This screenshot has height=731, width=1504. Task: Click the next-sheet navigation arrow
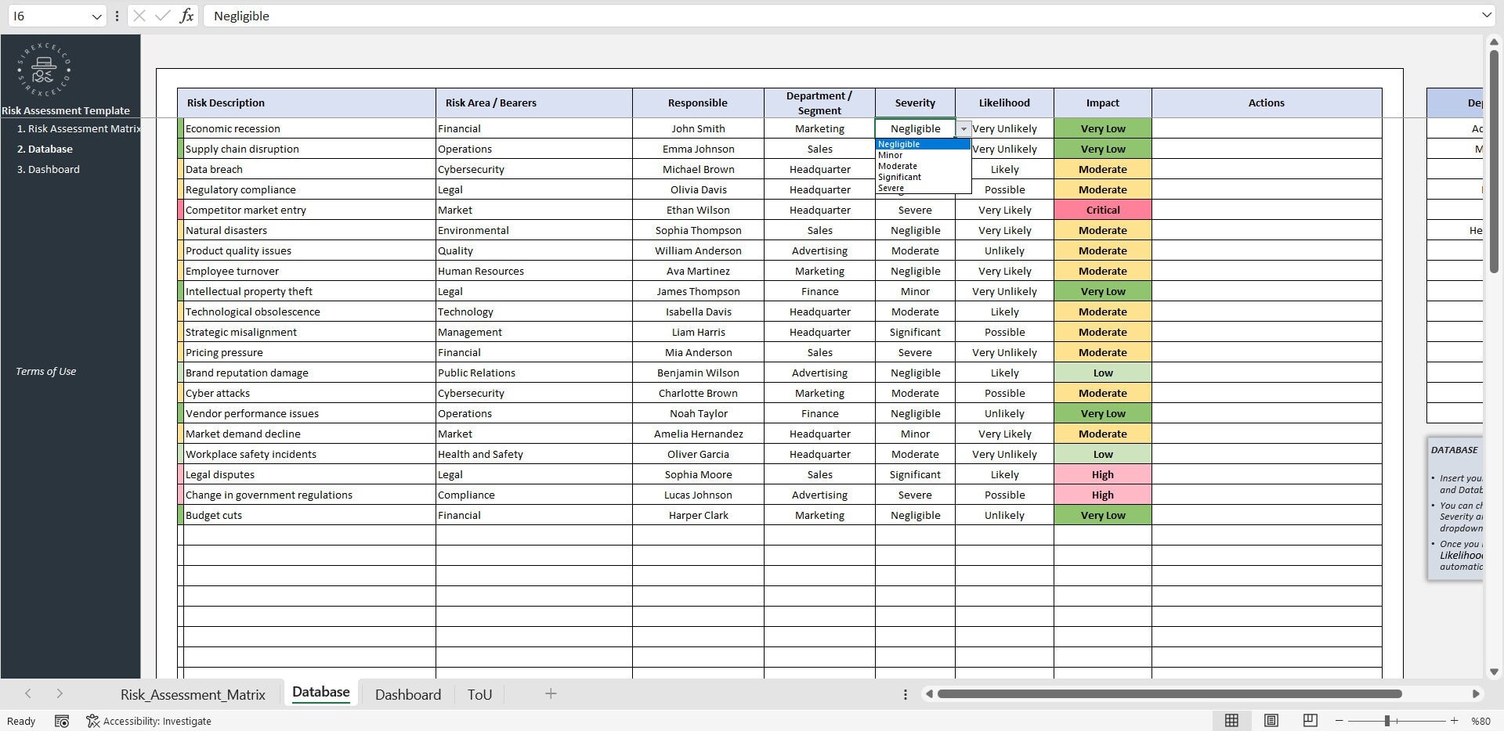coord(60,693)
